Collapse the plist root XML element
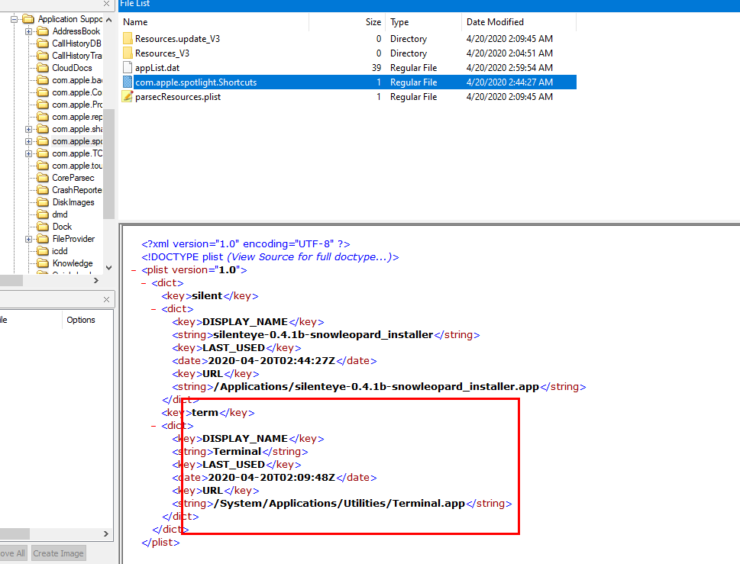Viewport: 740px width, 564px height. 134,270
